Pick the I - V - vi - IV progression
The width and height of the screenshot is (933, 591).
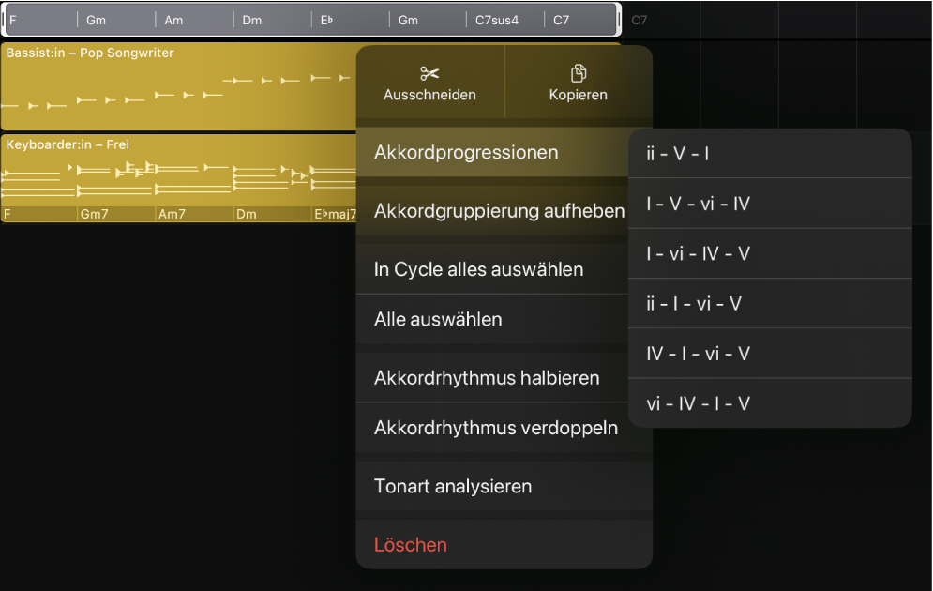[699, 204]
